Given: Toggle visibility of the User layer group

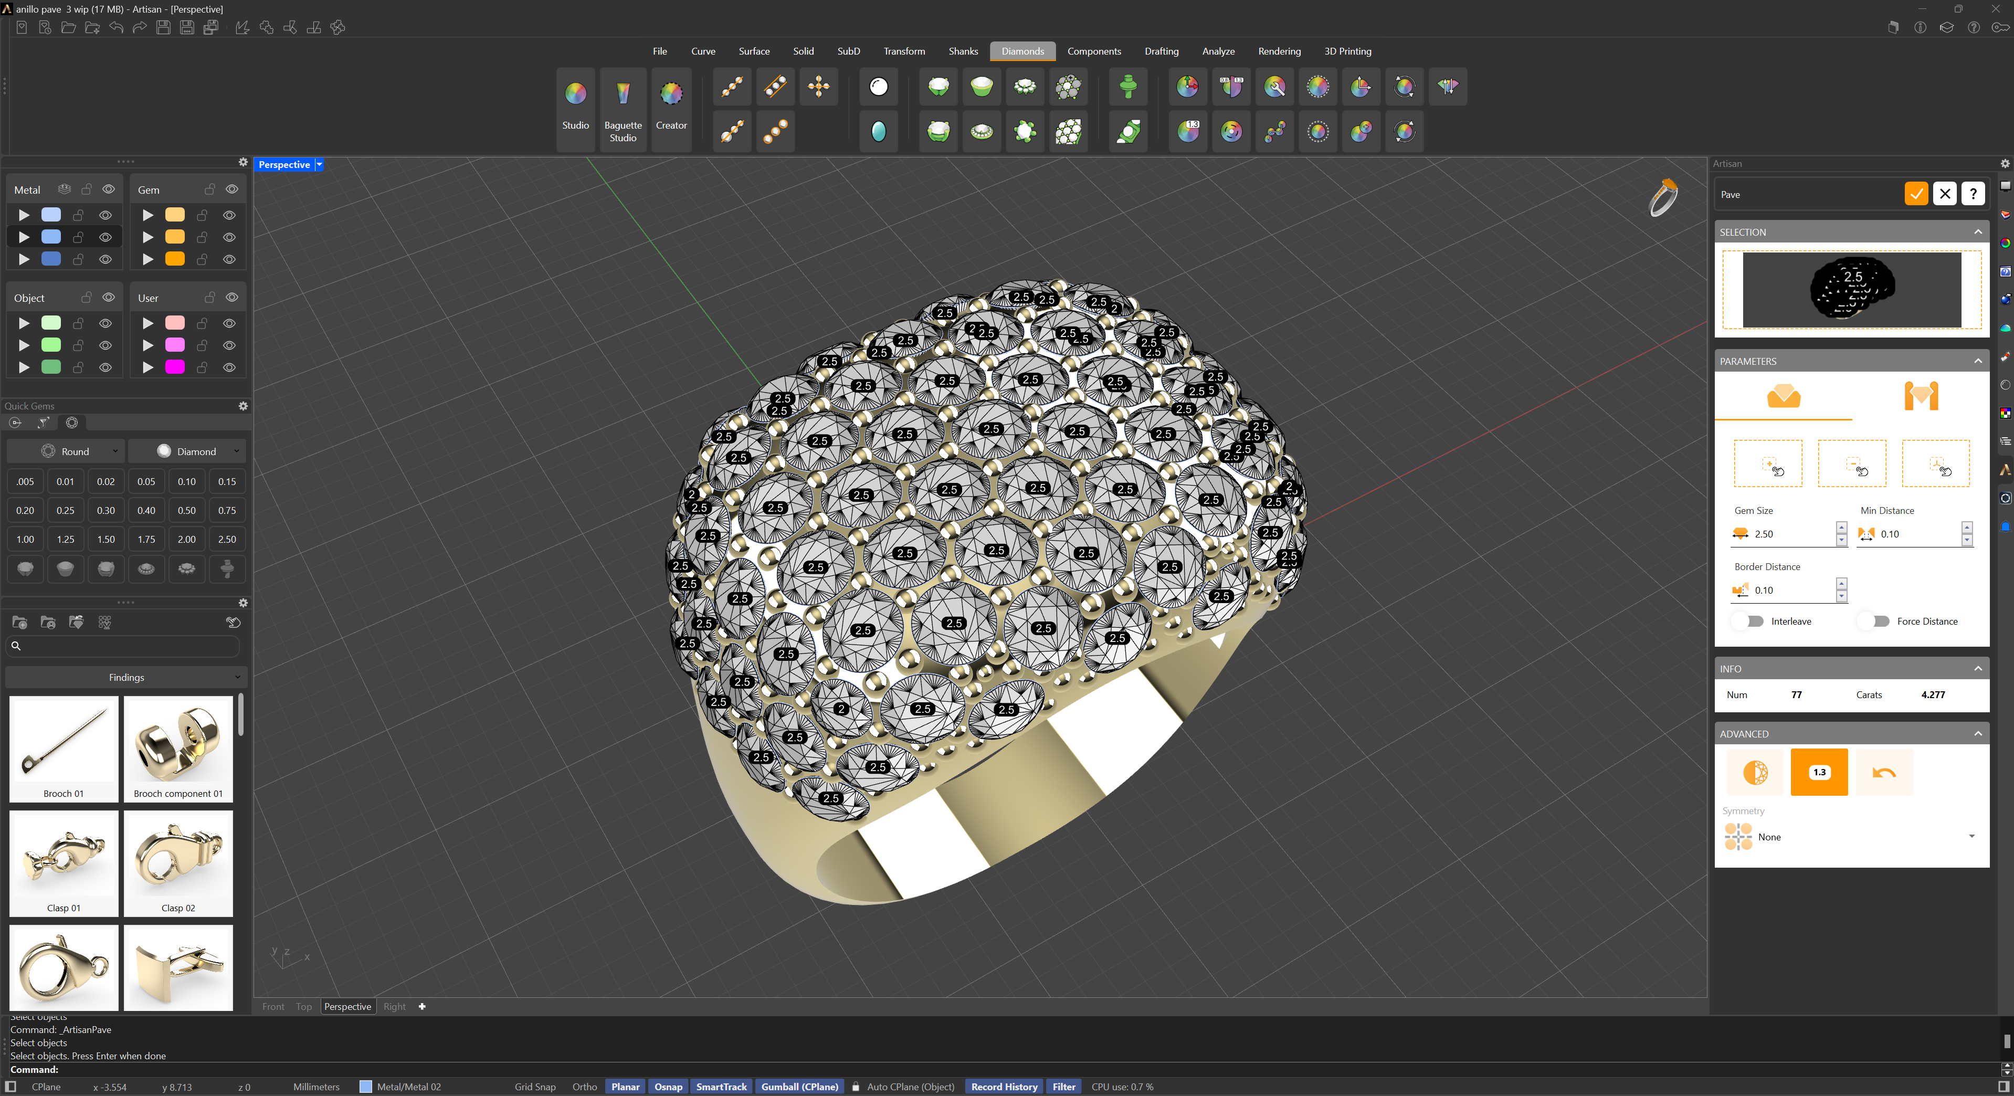Looking at the screenshot, I should coord(232,297).
